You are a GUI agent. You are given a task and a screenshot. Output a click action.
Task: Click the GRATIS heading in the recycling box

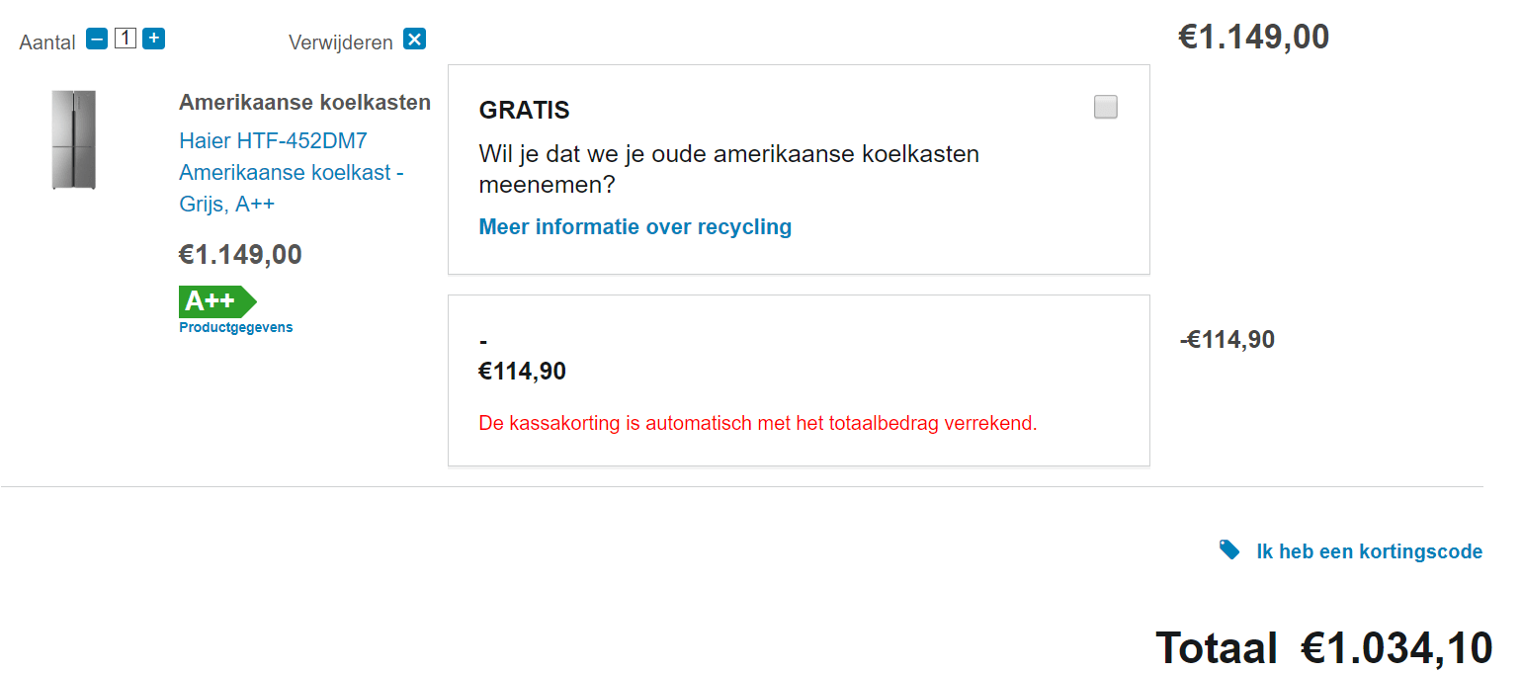pos(525,111)
